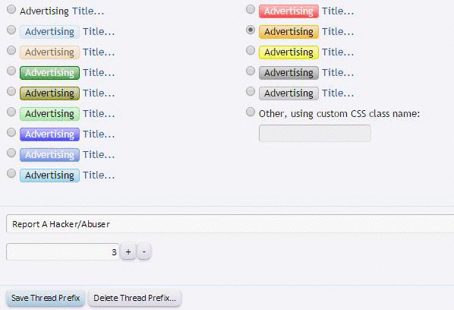The image size is (454, 310).
Task: Click the Report A Hacker/Abuser text field
Action: point(230,224)
